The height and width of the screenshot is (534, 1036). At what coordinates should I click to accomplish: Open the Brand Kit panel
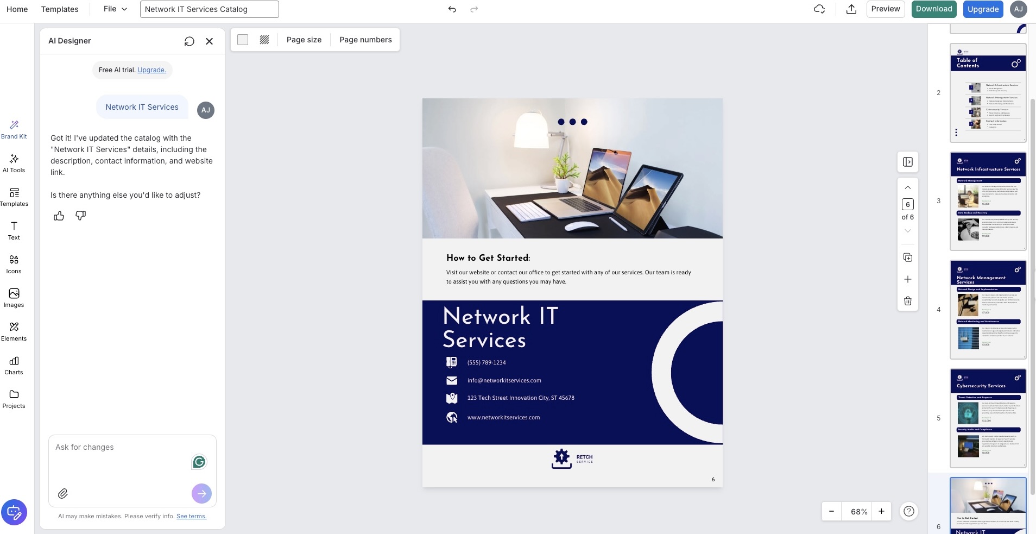click(x=14, y=129)
